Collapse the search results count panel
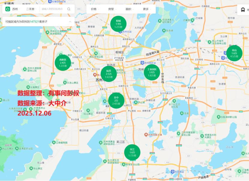Image resolution: width=249 pixels, height=181 pixels. pyautogui.click(x=70, y=22)
